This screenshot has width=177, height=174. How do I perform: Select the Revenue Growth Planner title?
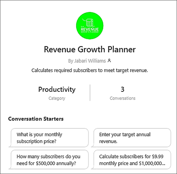click(x=90, y=49)
